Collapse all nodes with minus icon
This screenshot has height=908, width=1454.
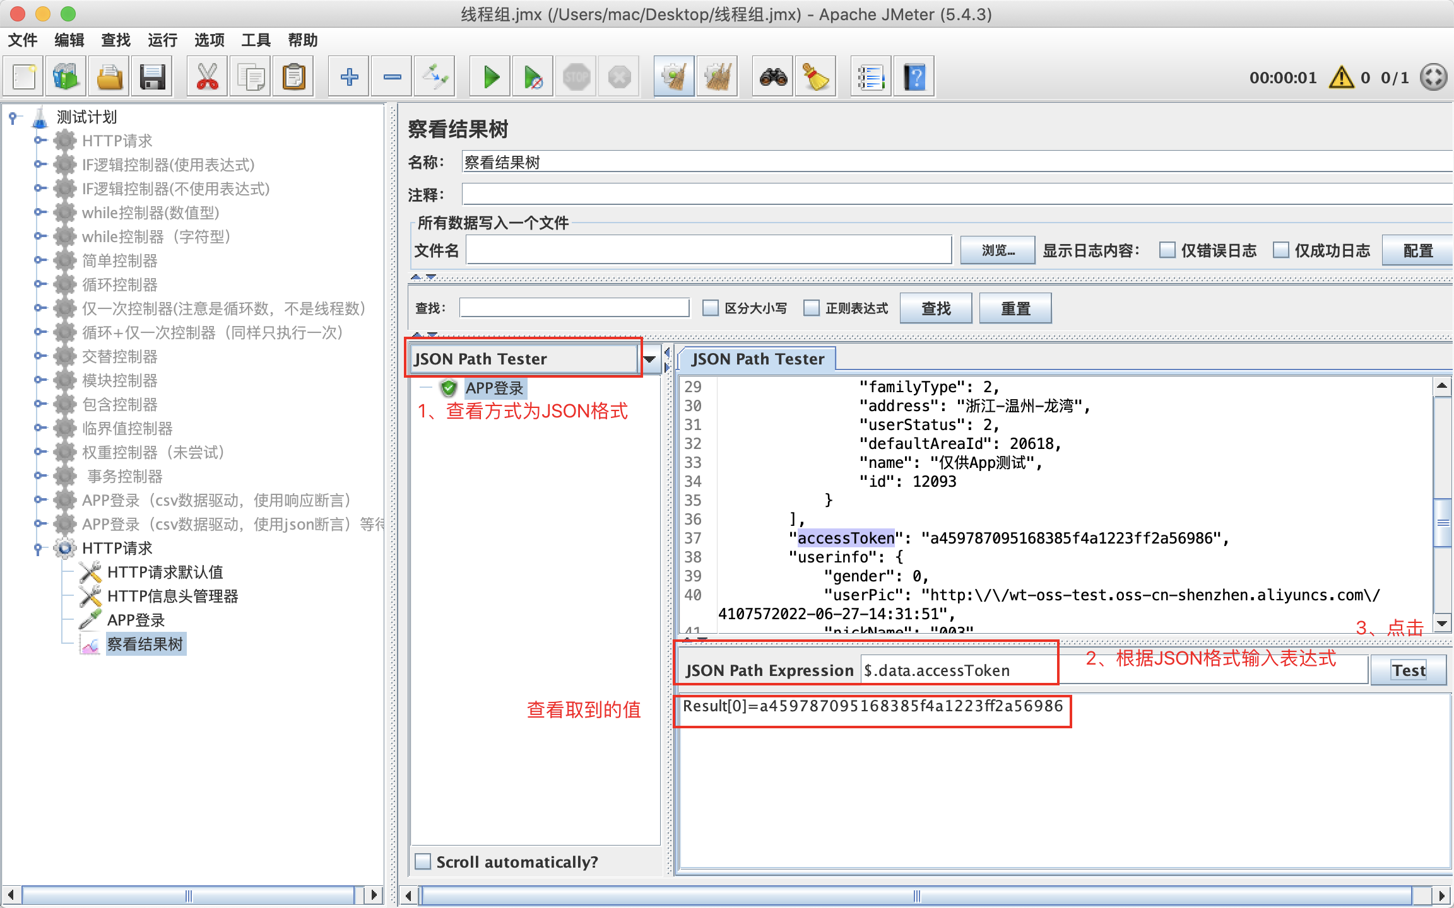point(392,78)
